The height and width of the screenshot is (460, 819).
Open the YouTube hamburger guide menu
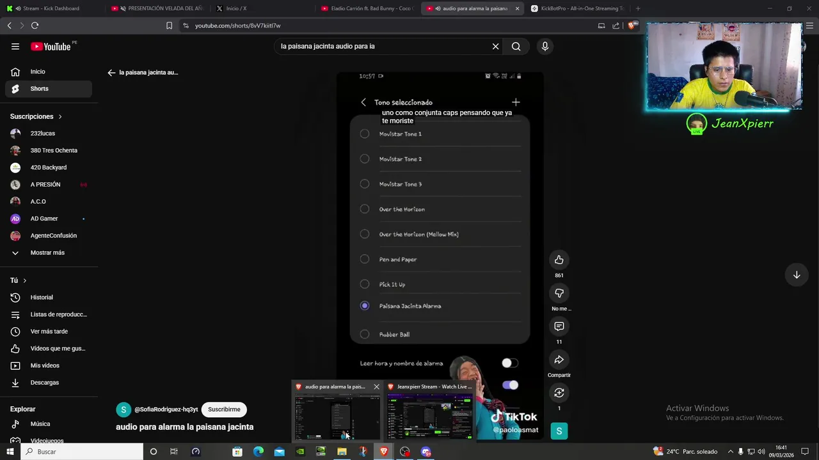point(15,46)
